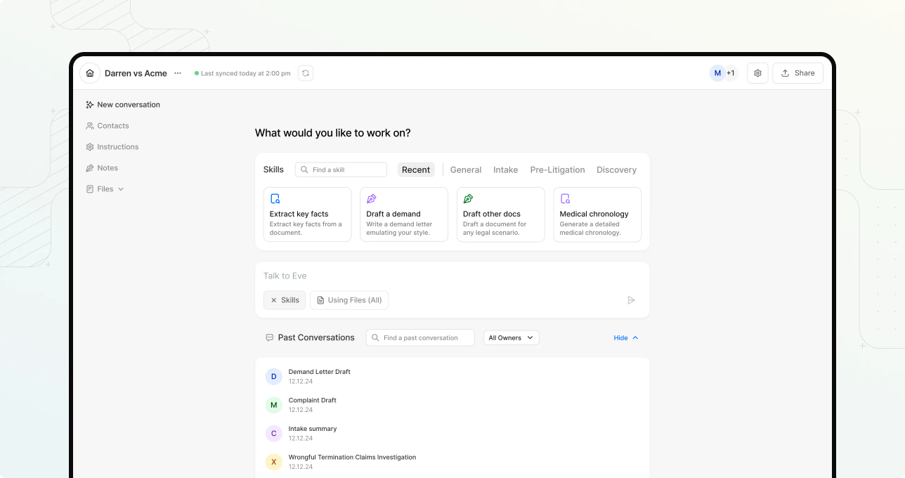Click the Find a skill search field

[341, 169]
